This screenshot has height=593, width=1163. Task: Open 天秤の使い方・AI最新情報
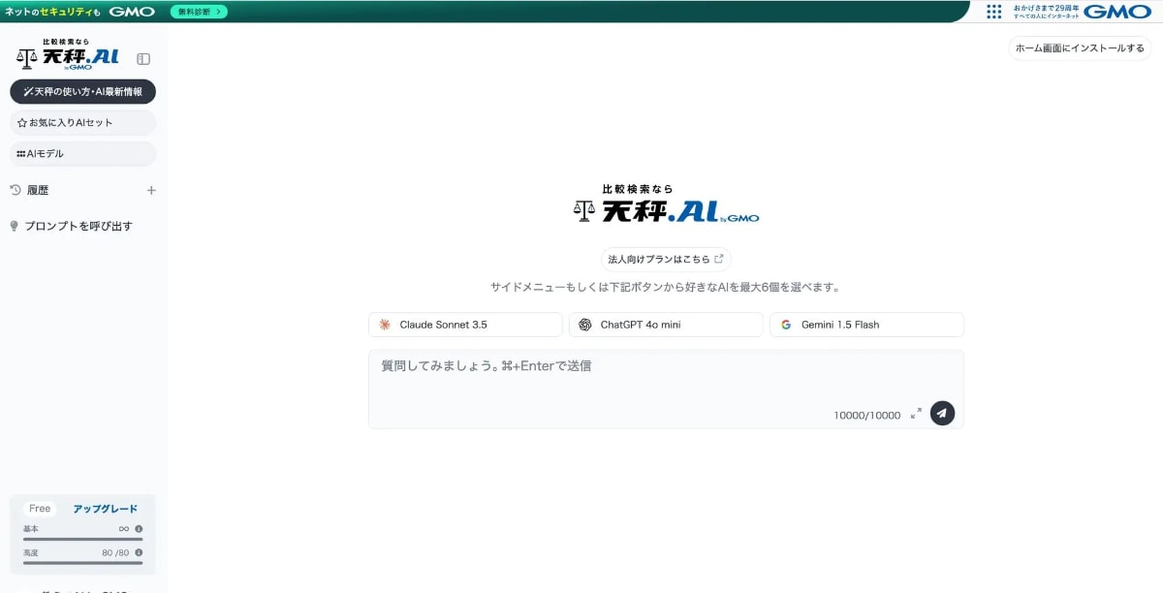coord(83,91)
